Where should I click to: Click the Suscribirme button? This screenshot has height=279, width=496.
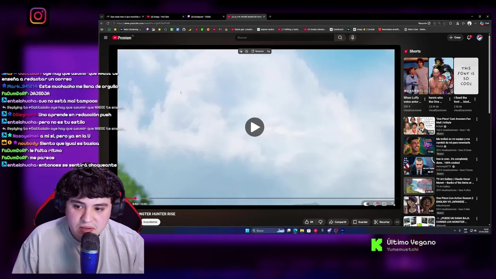(x=150, y=222)
